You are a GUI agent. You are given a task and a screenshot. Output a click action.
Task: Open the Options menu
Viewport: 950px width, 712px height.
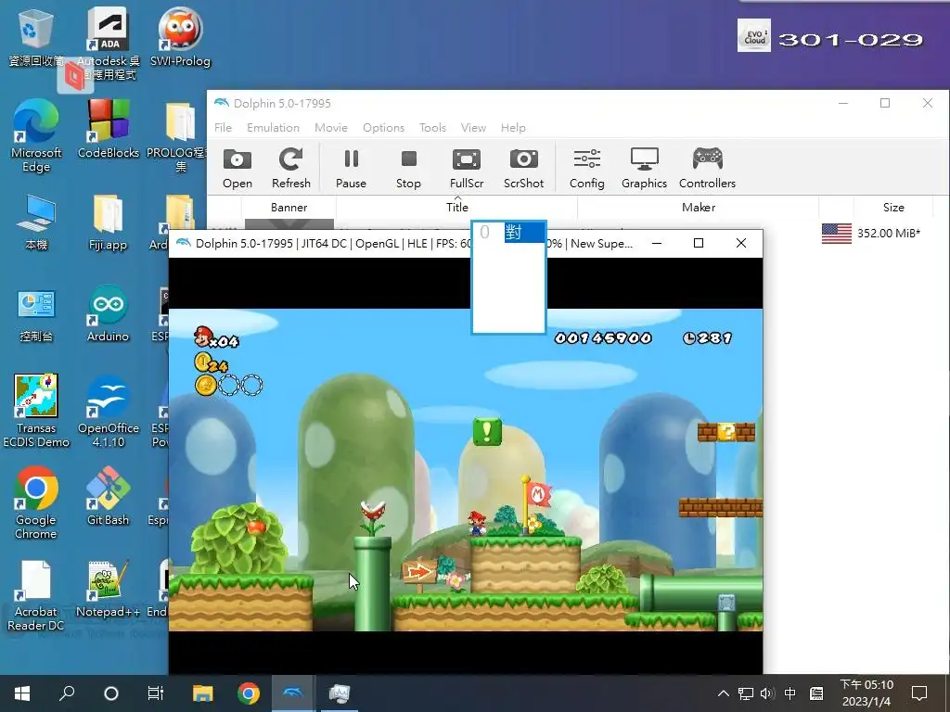[383, 128]
